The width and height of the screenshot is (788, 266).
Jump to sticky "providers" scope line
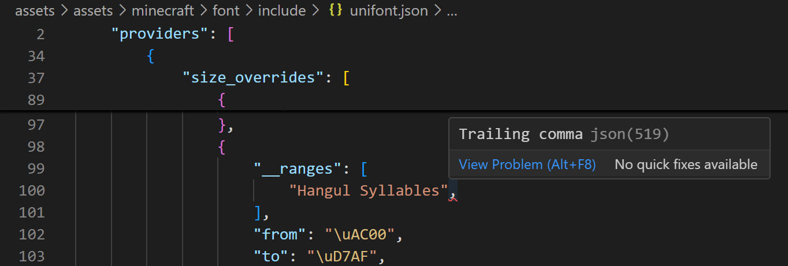159,34
